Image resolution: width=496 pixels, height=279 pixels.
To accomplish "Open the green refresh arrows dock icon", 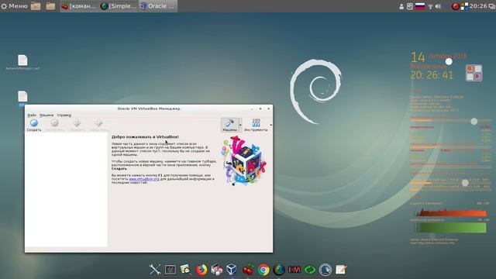I will tap(310, 270).
